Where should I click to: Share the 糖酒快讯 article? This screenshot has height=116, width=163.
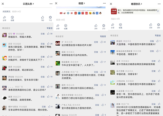pyautogui.click(x=113, y=26)
